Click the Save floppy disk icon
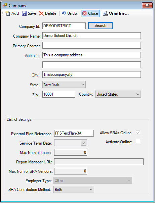Screen dimensions: 155x203 tap(24, 13)
